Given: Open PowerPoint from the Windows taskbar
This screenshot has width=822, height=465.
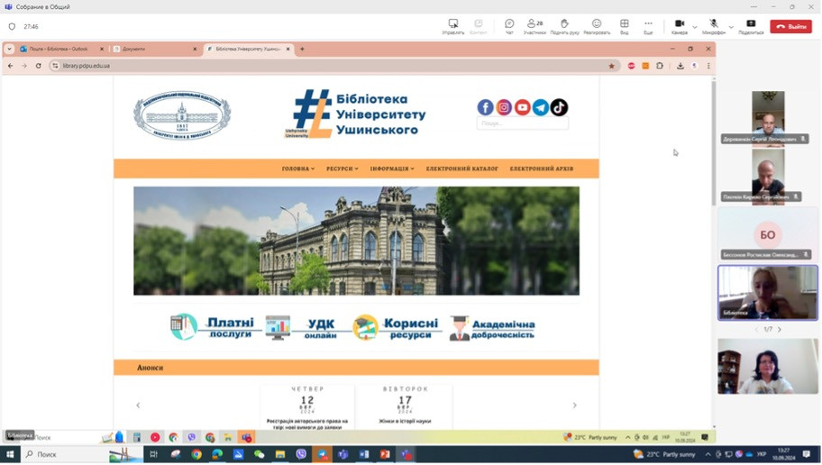Looking at the screenshot, I should point(385,454).
